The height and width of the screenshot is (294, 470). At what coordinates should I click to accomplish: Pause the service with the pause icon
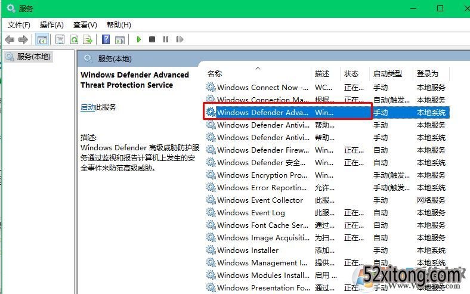click(x=166, y=39)
